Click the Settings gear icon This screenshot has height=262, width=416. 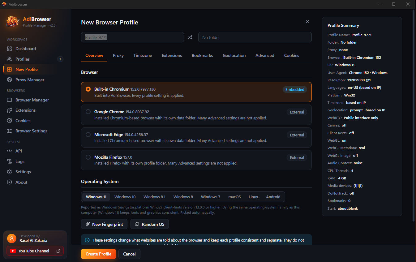click(10, 172)
